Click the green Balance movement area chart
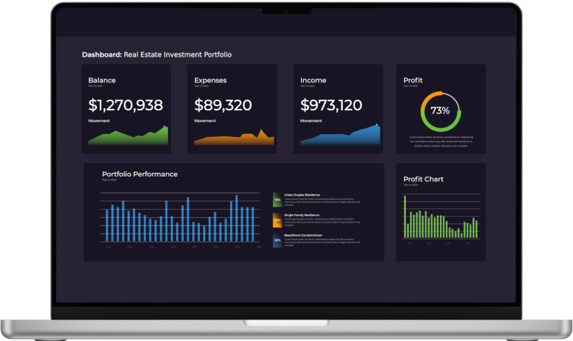 click(128, 139)
